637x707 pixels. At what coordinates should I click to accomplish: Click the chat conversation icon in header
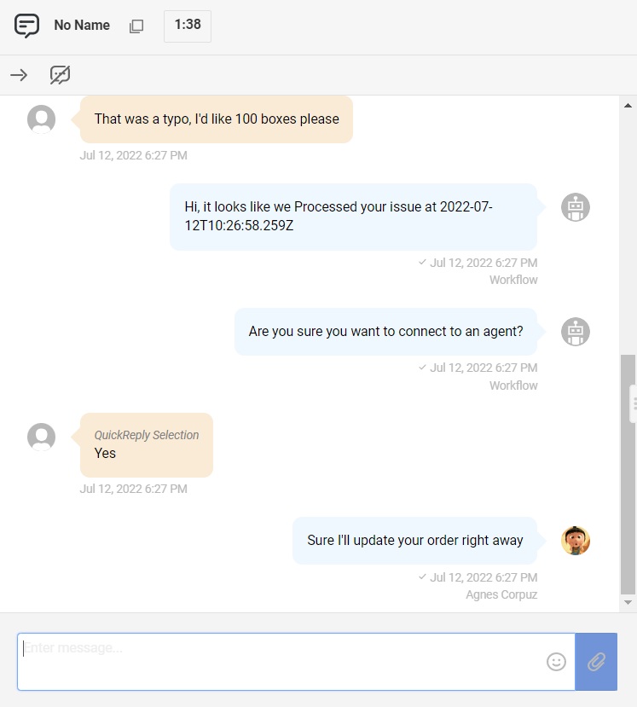coord(27,26)
